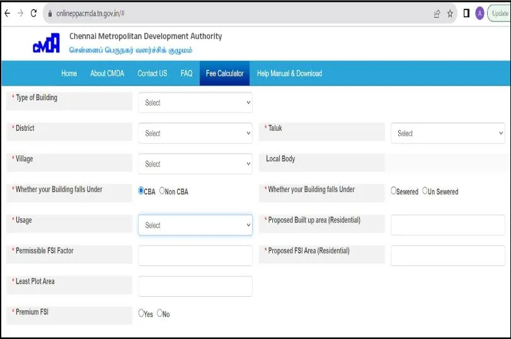Reload the page with refresh icon
This screenshot has height=339, width=511.
[33, 13]
